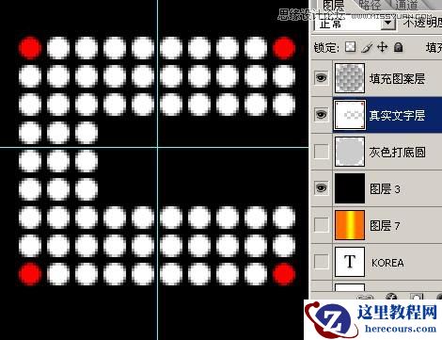
Task: Select the layer named 图层 3
Action: pos(385,189)
